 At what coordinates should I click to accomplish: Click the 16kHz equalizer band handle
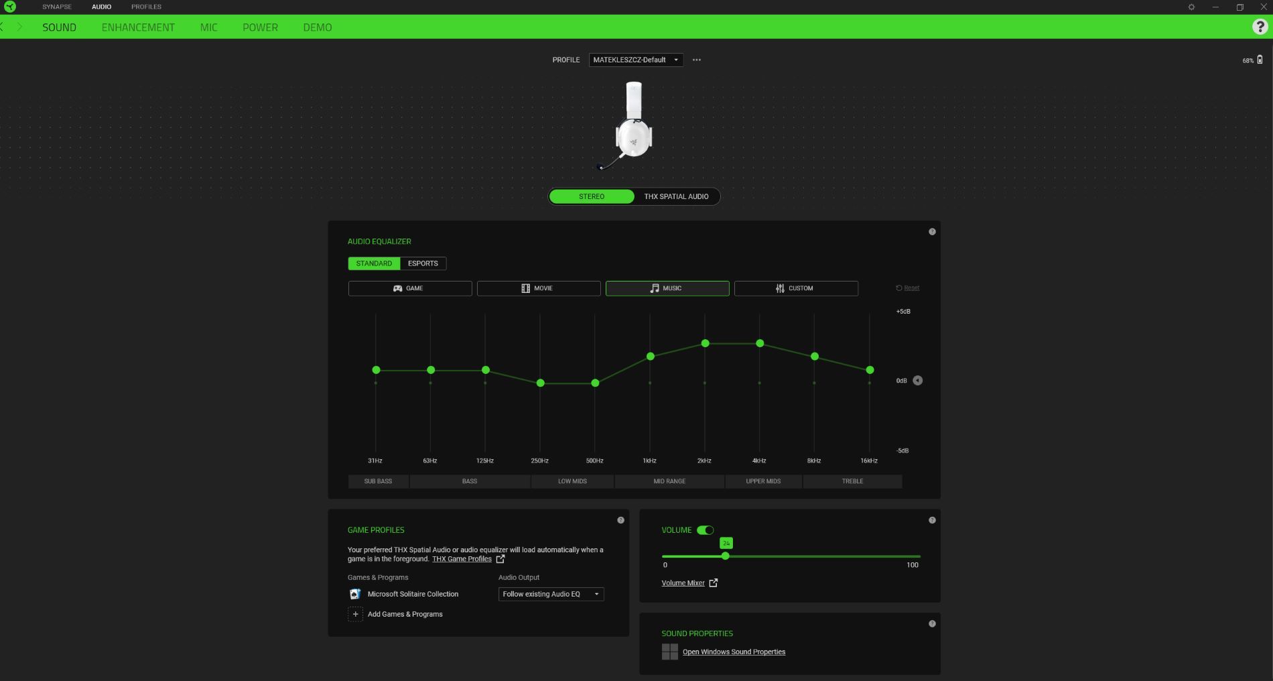(x=870, y=370)
